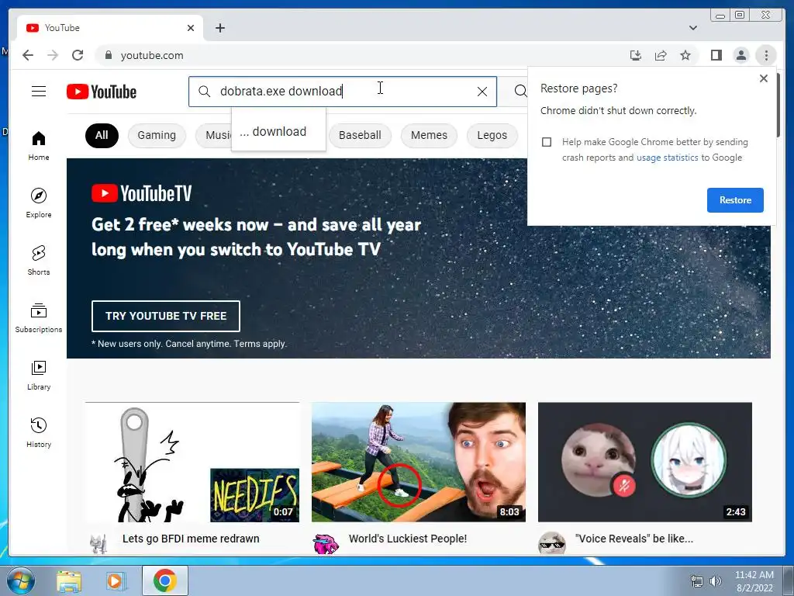
Task: Click the YouTube search button
Action: (x=520, y=92)
